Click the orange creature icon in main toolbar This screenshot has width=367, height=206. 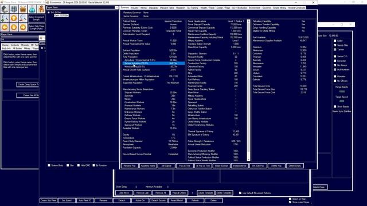click(23, 9)
